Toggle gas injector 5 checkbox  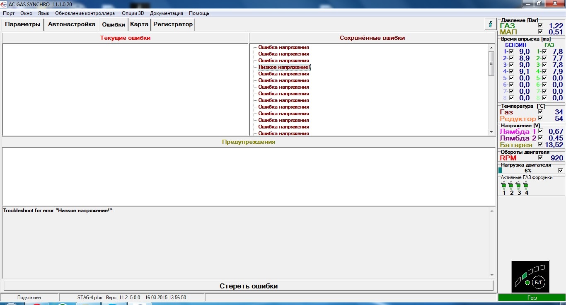[544, 78]
